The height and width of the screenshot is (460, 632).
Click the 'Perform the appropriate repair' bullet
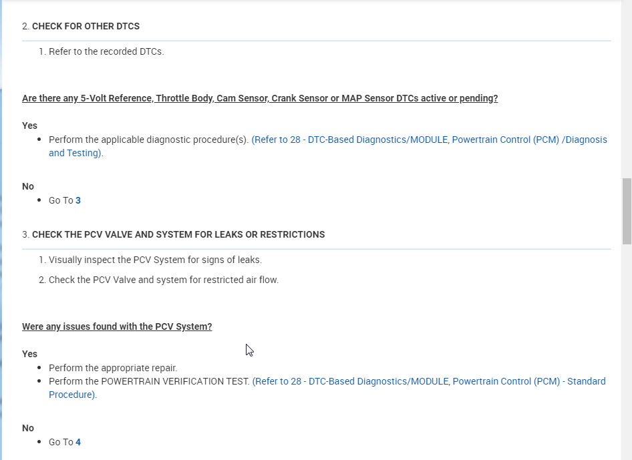113,368
